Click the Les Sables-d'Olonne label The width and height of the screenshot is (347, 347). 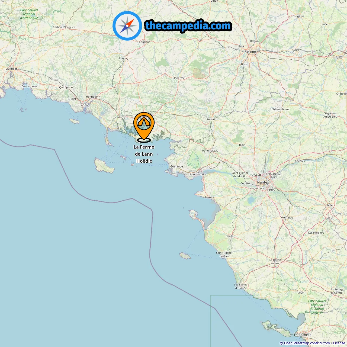[x=241, y=286]
